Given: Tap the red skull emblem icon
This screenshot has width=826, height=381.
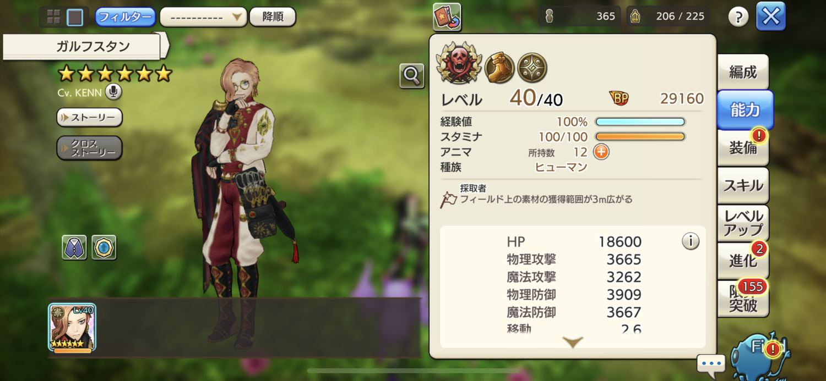Looking at the screenshot, I should pos(458,63).
